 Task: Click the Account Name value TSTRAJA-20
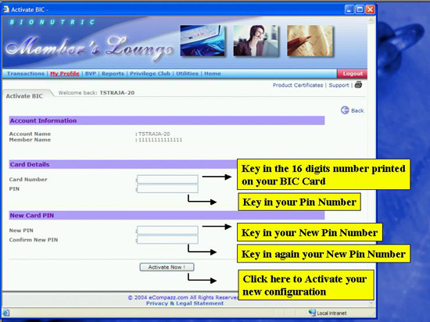pyautogui.click(x=154, y=134)
